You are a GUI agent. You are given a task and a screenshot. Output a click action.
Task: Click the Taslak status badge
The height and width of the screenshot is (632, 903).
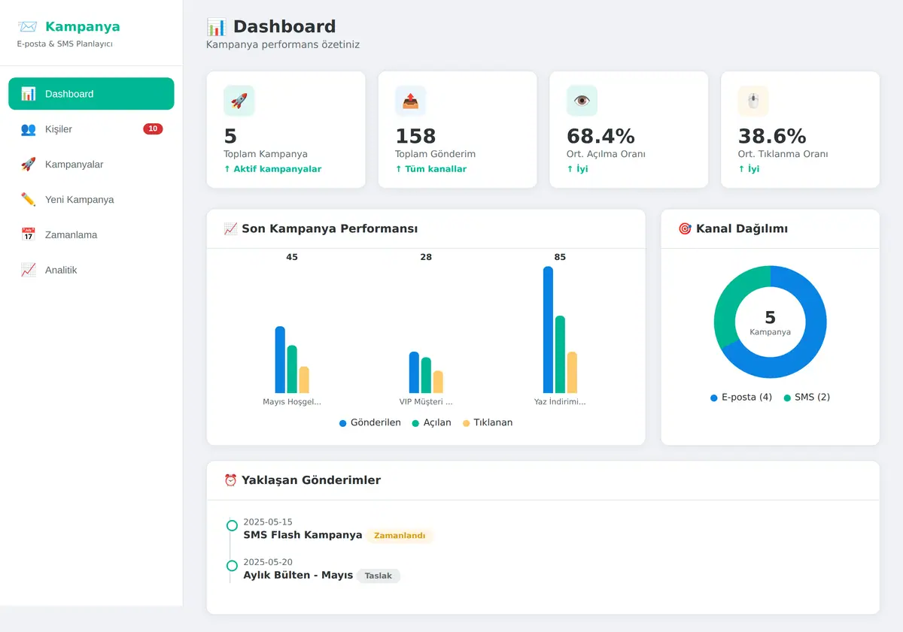(379, 576)
